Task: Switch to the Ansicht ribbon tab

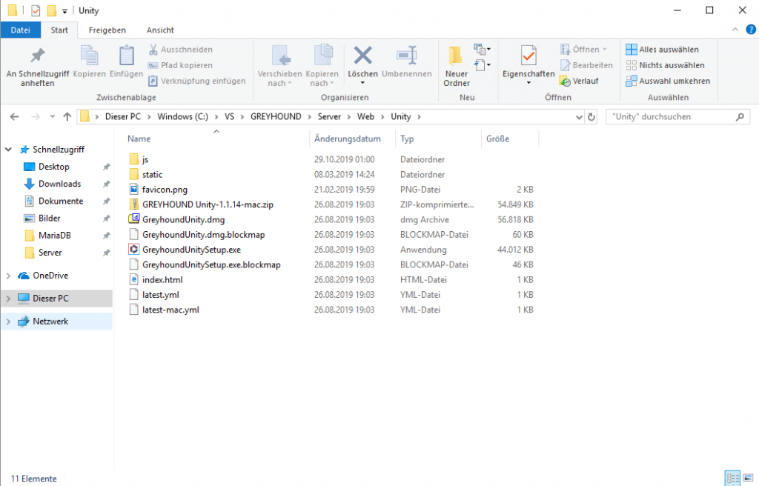Action: [x=160, y=30]
